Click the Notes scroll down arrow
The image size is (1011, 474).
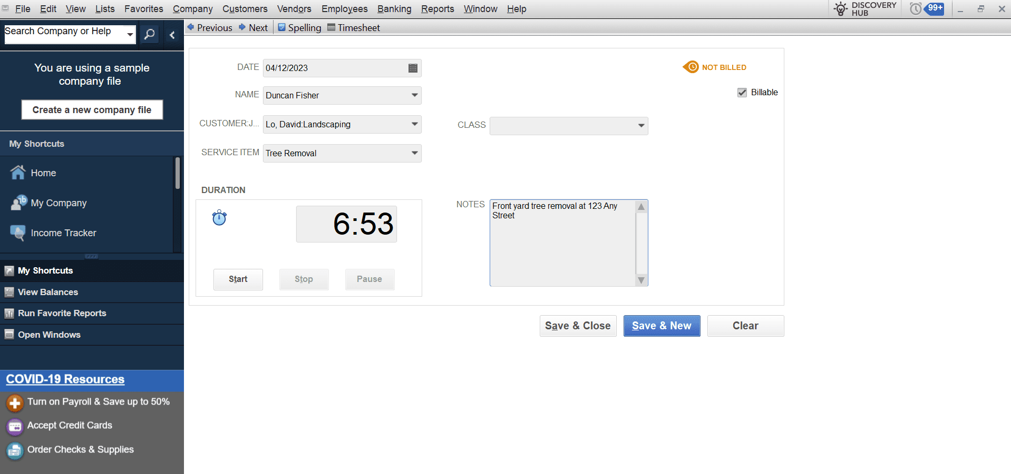click(x=641, y=280)
